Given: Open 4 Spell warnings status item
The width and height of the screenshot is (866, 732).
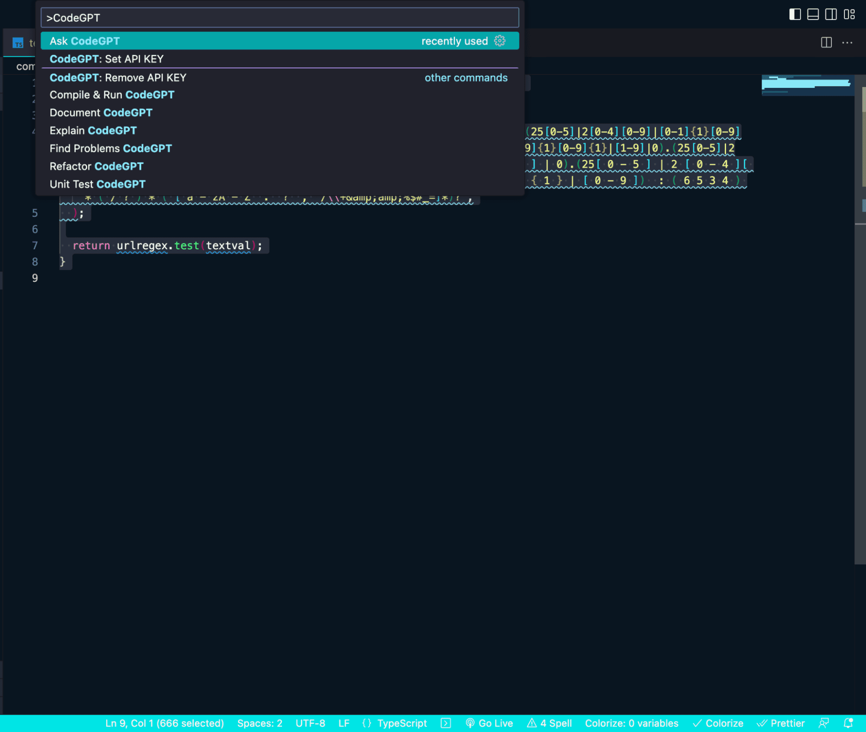Looking at the screenshot, I should pyautogui.click(x=549, y=723).
